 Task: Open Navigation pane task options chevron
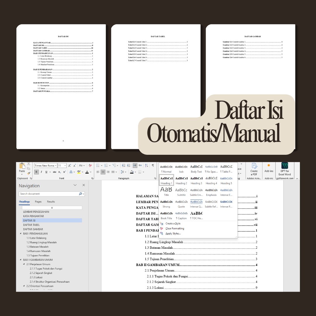(75, 185)
